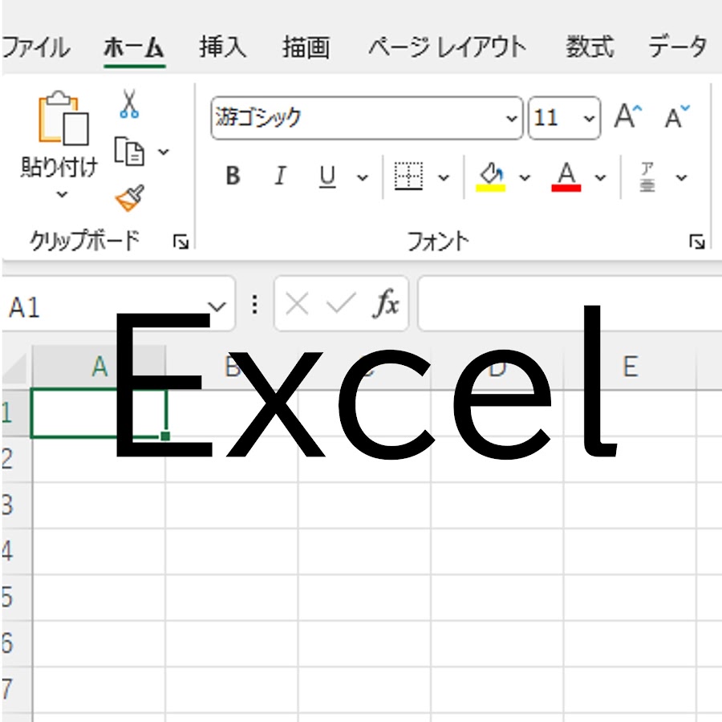This screenshot has height=722, width=722.
Task: Select row 6 header
Action: [16, 643]
